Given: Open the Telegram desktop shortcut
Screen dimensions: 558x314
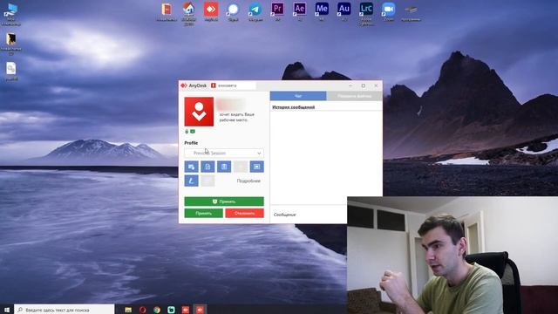Looking at the screenshot, I should tap(255, 11).
